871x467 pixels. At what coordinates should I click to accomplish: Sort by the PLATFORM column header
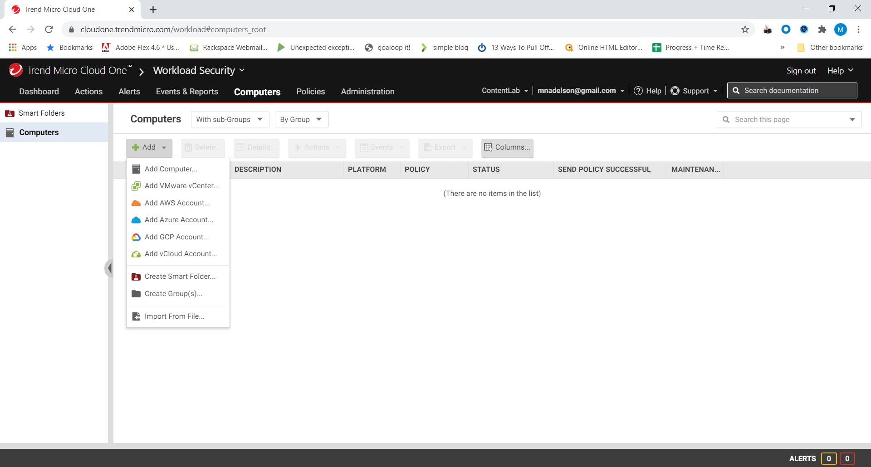pyautogui.click(x=367, y=170)
